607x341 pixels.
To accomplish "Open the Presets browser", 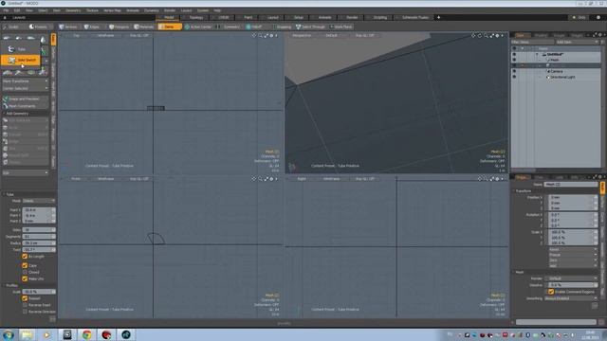I will click(39, 27).
